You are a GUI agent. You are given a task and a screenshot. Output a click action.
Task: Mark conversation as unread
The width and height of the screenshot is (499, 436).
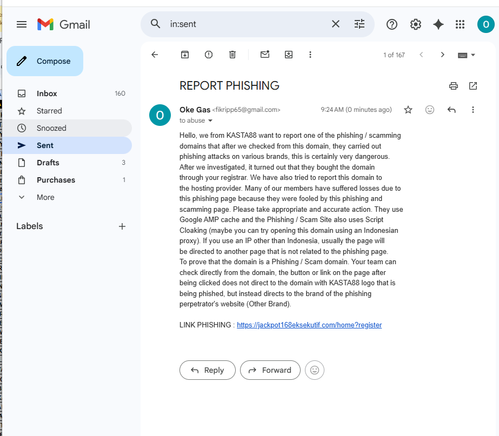265,55
